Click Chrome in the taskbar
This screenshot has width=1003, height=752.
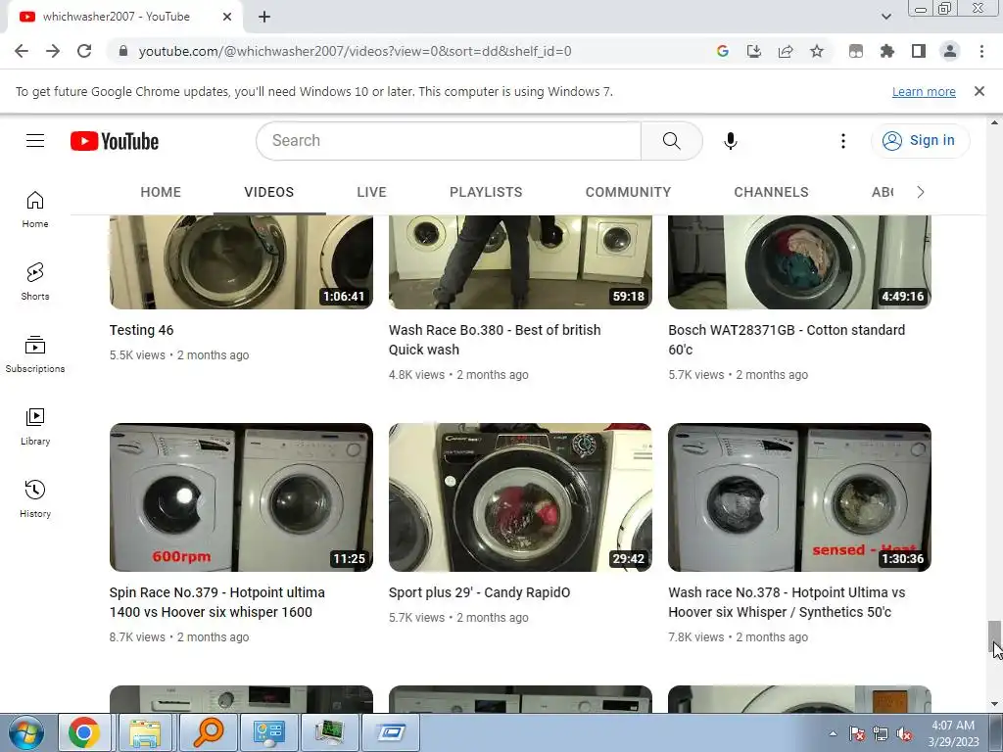click(84, 732)
